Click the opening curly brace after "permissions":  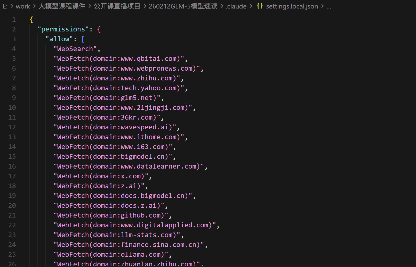click(x=99, y=29)
